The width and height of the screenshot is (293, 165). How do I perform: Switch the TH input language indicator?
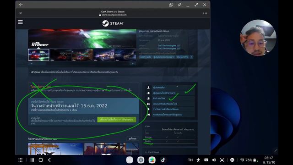pos(190,160)
